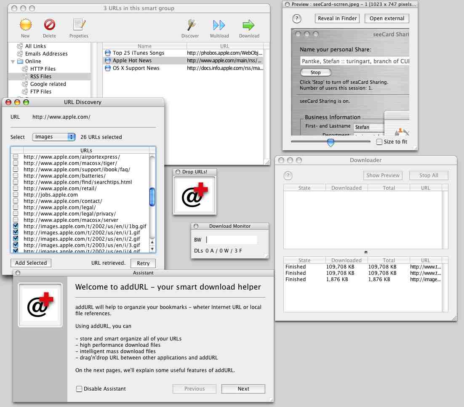The height and width of the screenshot is (407, 464).
Task: Click the New toolbar icon
Action: (x=25, y=25)
